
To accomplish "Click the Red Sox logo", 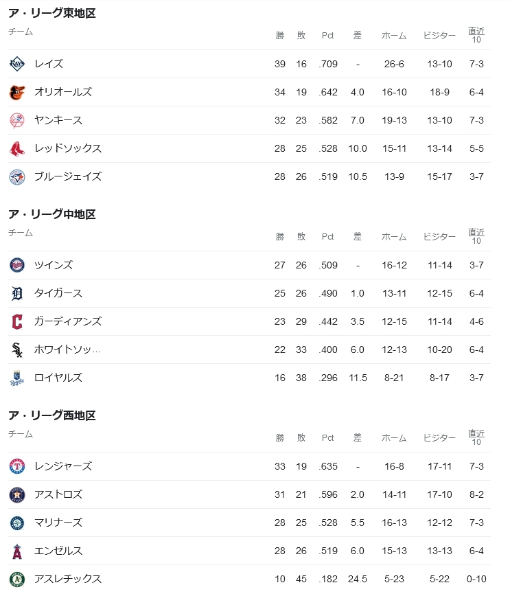I will [x=16, y=148].
